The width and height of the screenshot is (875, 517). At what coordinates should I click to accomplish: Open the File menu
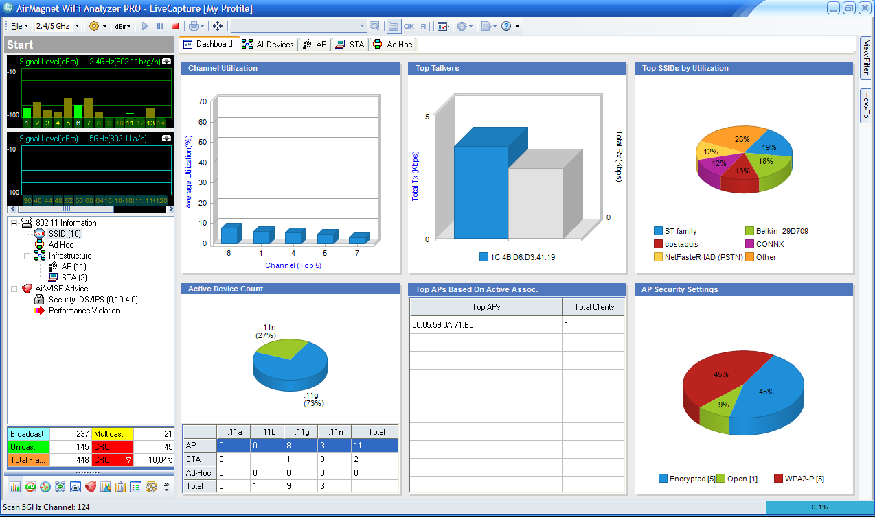point(19,26)
